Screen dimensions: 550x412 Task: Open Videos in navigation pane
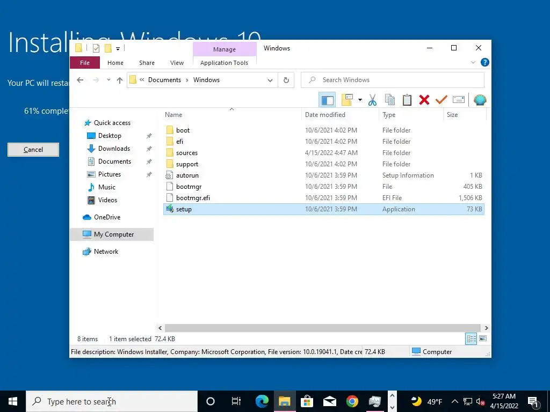pyautogui.click(x=107, y=200)
